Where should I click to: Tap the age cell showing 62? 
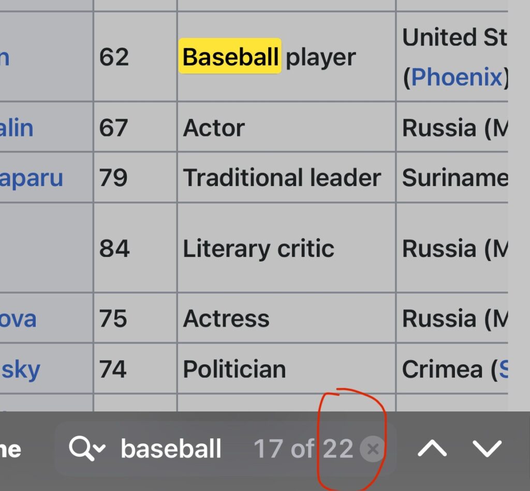tap(114, 57)
